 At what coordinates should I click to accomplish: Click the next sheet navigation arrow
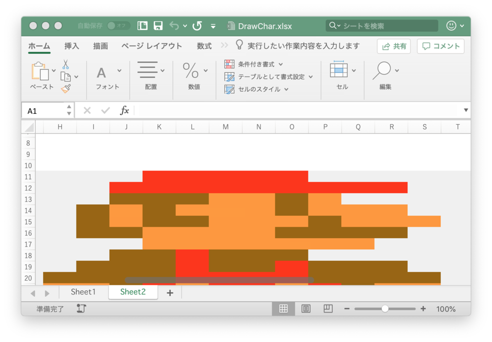click(47, 293)
